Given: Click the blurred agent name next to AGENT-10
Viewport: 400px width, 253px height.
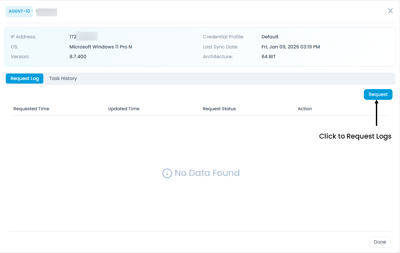Looking at the screenshot, I should pyautogui.click(x=47, y=12).
